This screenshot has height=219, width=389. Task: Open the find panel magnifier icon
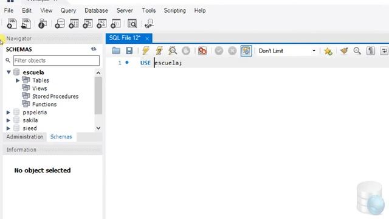click(357, 50)
